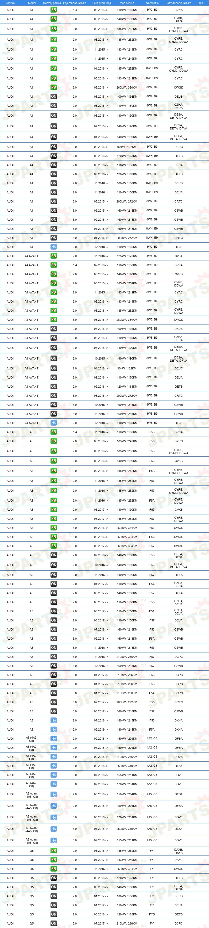
Task: Click petrol icon in A5 F53 CYRC row
Action: point(54,441)
